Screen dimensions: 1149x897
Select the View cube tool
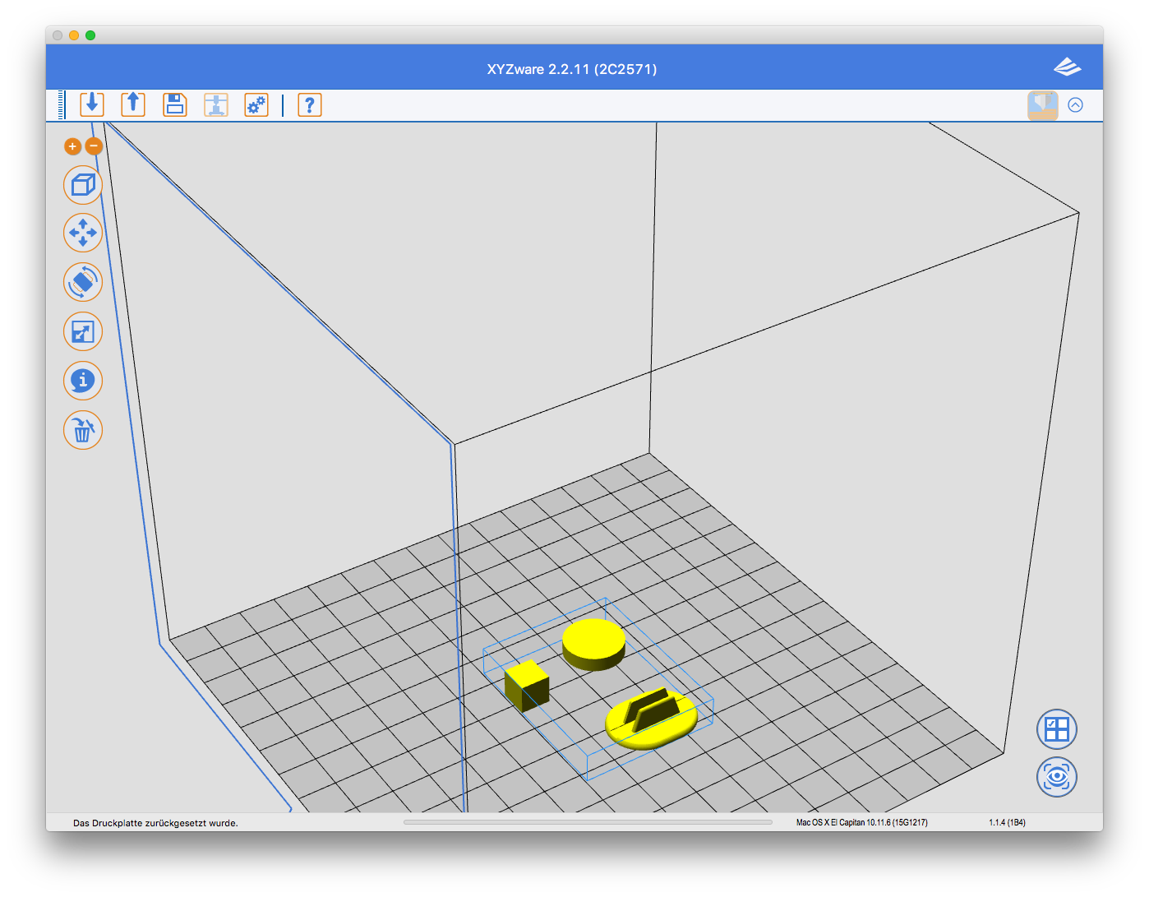[x=83, y=185]
